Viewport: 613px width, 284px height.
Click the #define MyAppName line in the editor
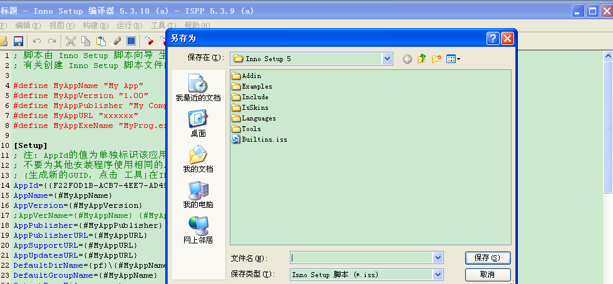coord(78,86)
